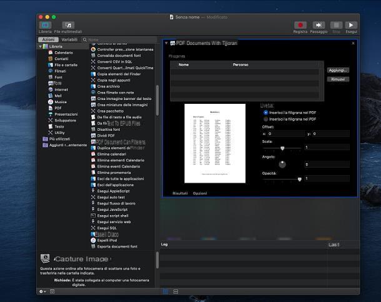Select the Calendario category icon

coord(51,53)
